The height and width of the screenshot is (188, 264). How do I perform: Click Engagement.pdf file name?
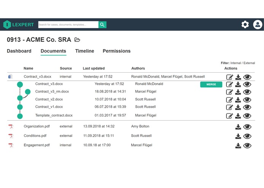click(37, 145)
